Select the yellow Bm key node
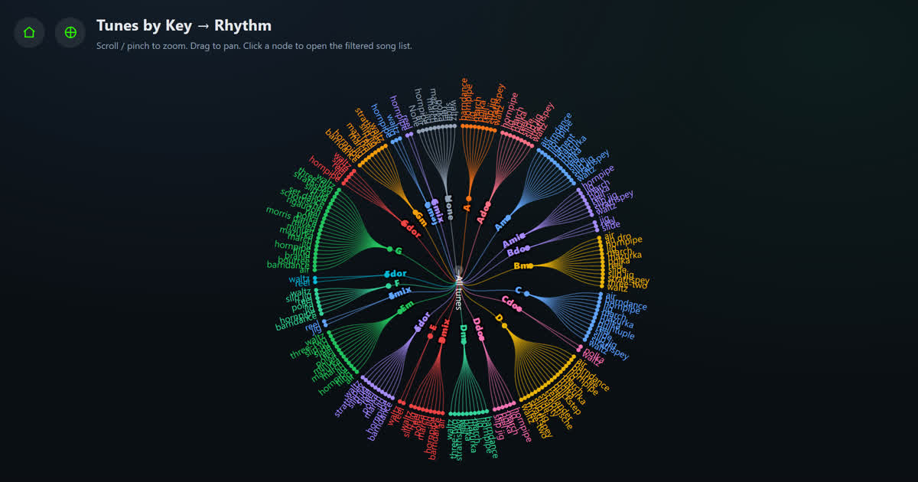Screen dimensions: 918x482 coord(532,265)
